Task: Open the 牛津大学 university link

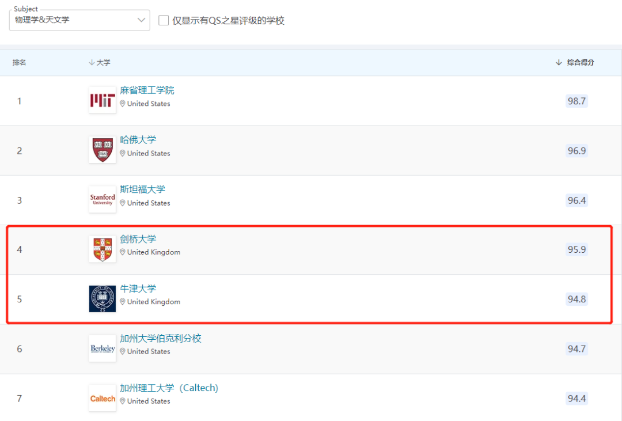Action: (x=138, y=289)
